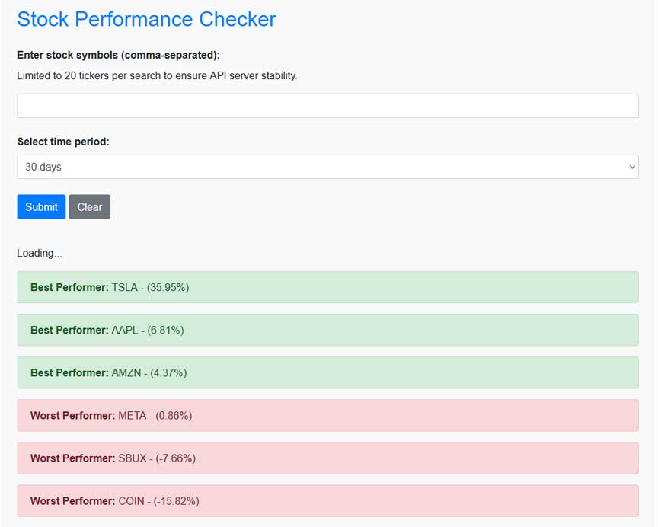Click the SBUX -7.66% percentage value

tap(175, 458)
